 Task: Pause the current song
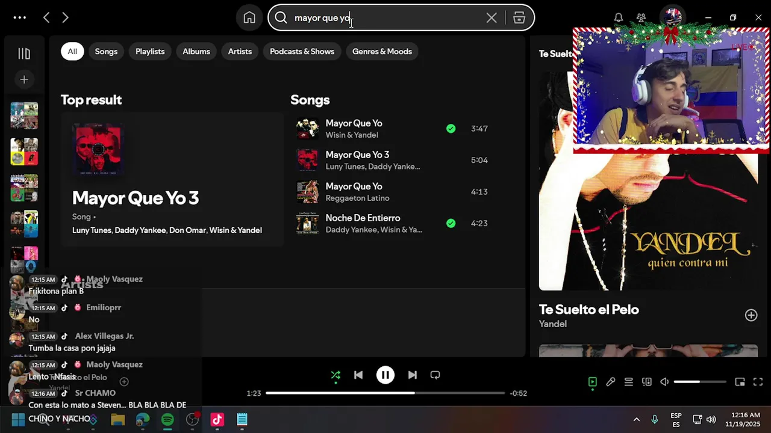click(x=385, y=375)
